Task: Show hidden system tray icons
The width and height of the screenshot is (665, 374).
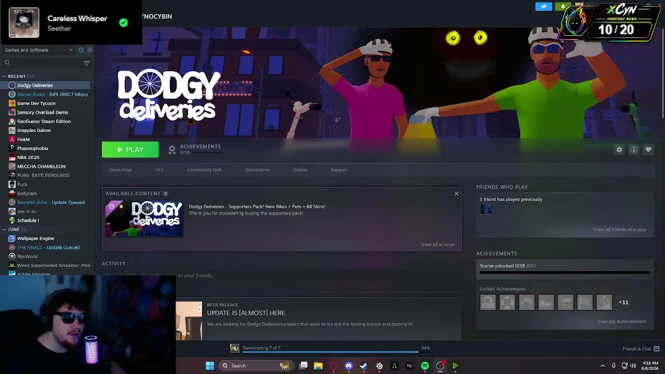Action: pyautogui.click(x=603, y=366)
